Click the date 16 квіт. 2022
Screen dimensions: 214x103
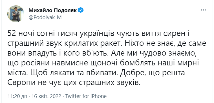click(47, 96)
